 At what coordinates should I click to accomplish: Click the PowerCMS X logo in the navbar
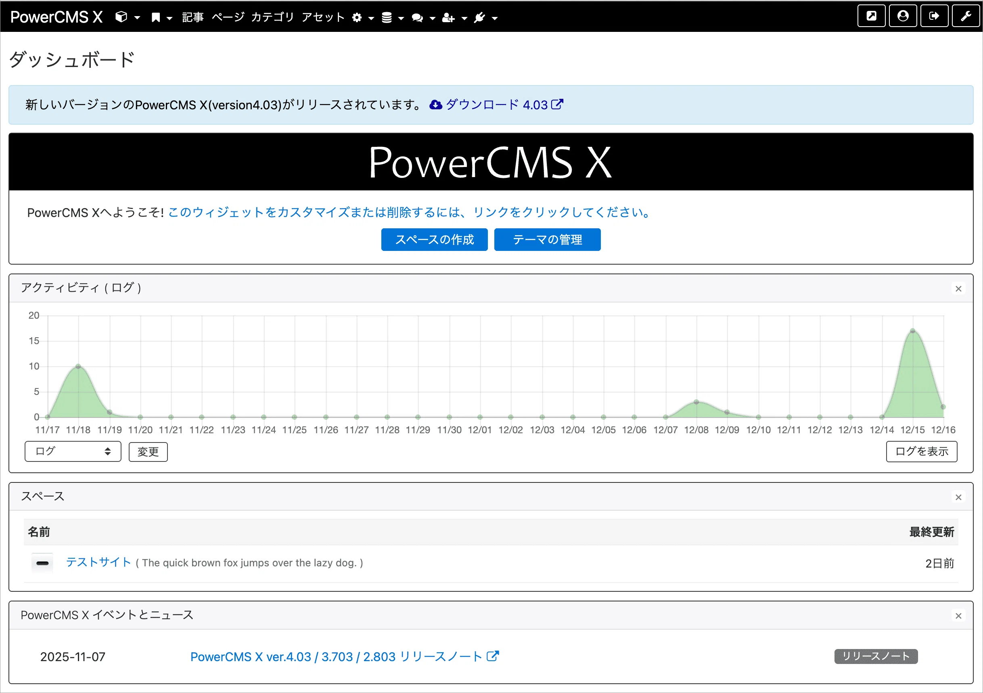56,17
